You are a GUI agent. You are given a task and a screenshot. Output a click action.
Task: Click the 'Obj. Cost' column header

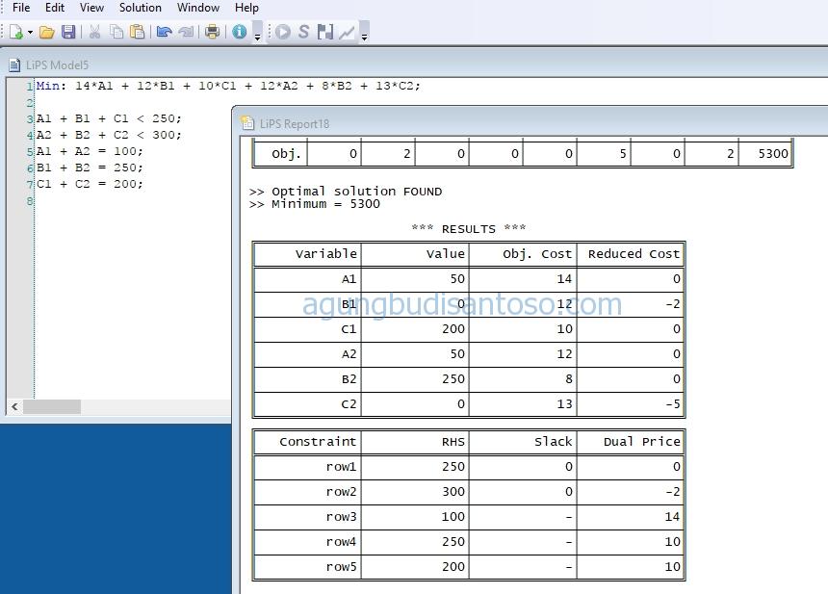tap(523, 254)
